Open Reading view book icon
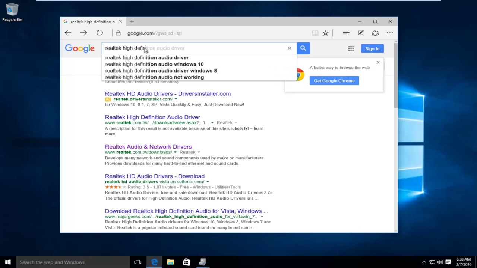 tap(315, 33)
